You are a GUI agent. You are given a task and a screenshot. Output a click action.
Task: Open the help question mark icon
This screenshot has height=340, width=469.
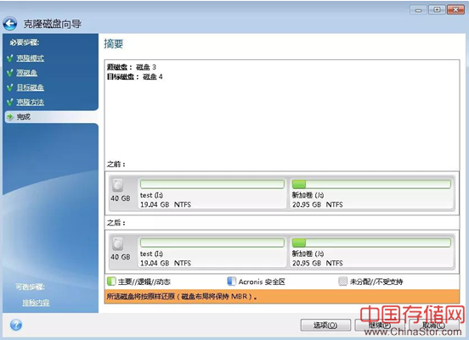[16, 325]
